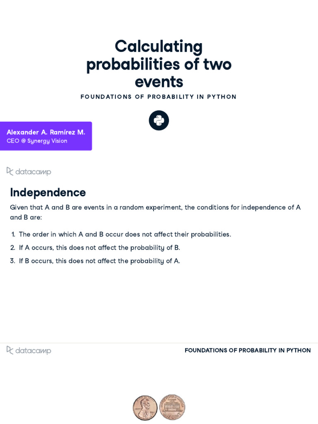318x424 pixels.
Task: Click the datacamp logo below the author badge
Action: click(x=29, y=171)
